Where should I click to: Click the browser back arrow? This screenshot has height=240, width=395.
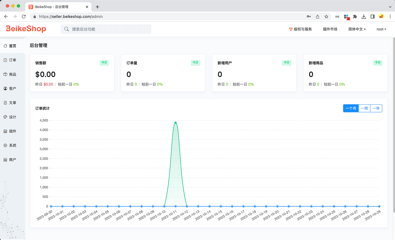click(x=6, y=16)
